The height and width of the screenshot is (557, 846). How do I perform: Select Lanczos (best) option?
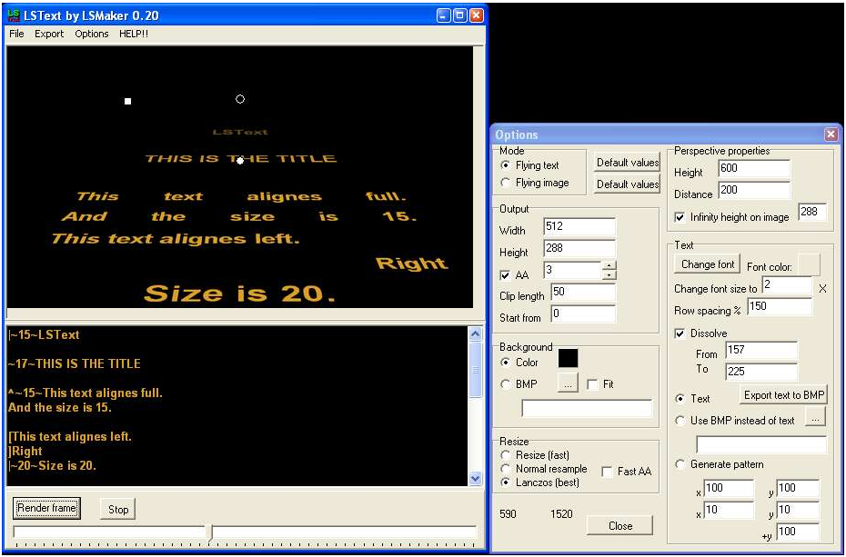pyautogui.click(x=505, y=482)
